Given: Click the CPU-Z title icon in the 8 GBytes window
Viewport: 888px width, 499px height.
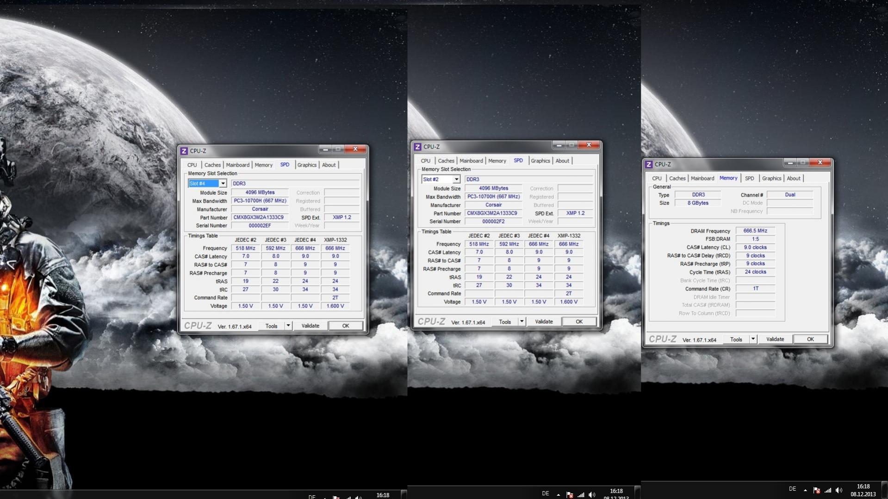Looking at the screenshot, I should (649, 164).
